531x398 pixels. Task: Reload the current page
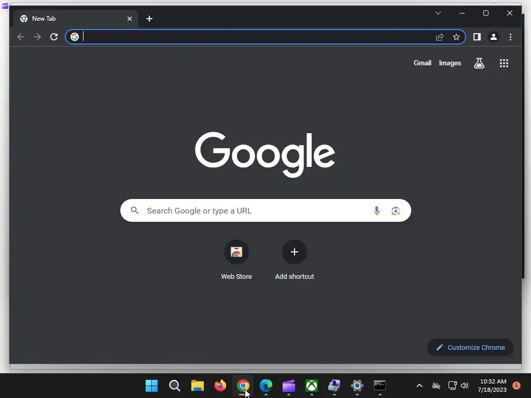click(54, 37)
